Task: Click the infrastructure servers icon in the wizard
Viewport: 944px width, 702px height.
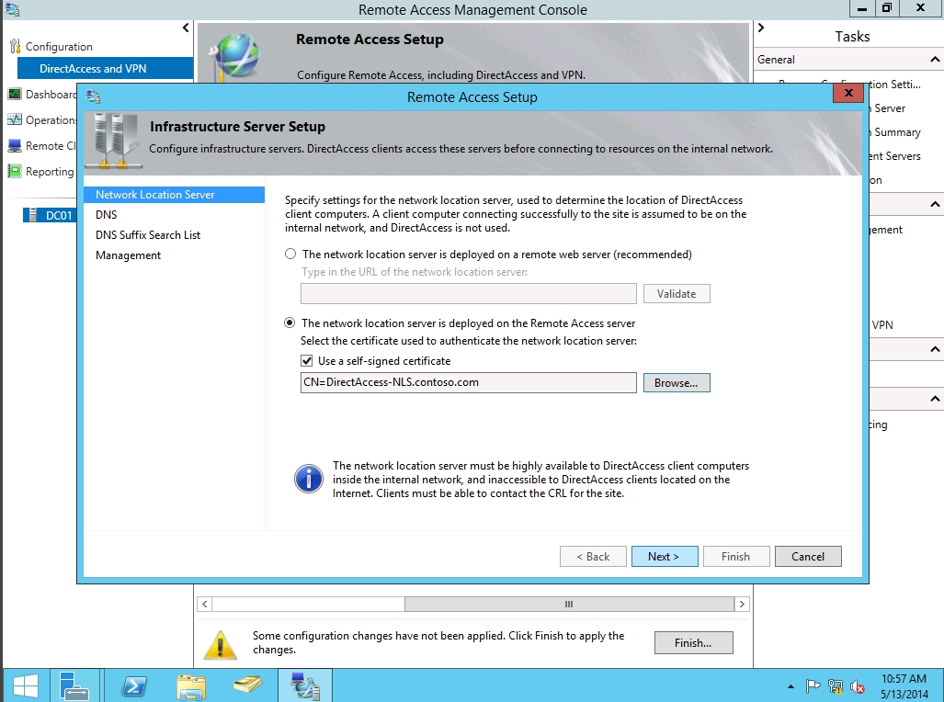Action: 116,141
